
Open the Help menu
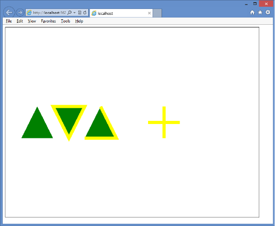click(79, 21)
